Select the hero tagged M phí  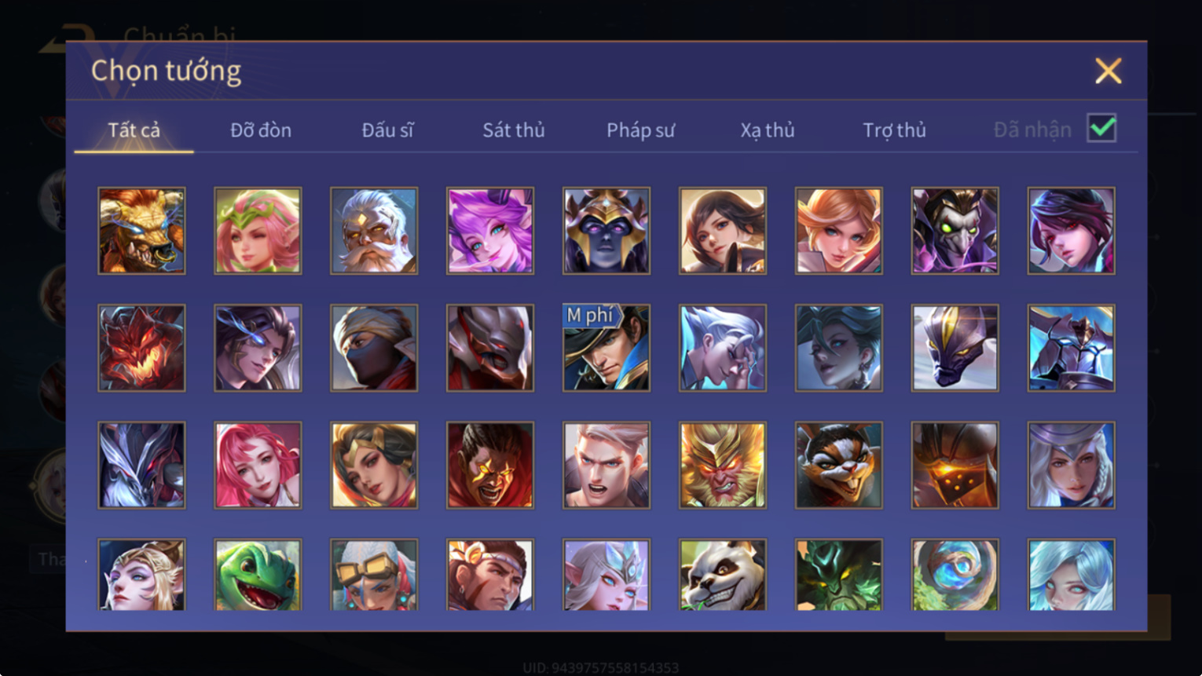[606, 348]
